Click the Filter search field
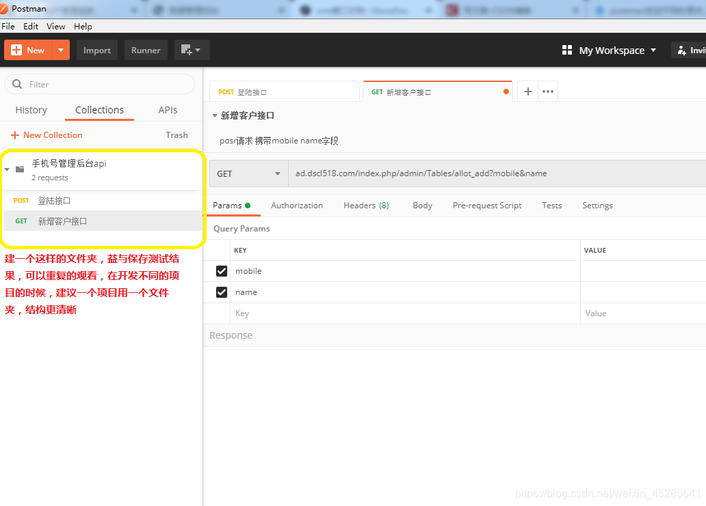 coord(99,84)
